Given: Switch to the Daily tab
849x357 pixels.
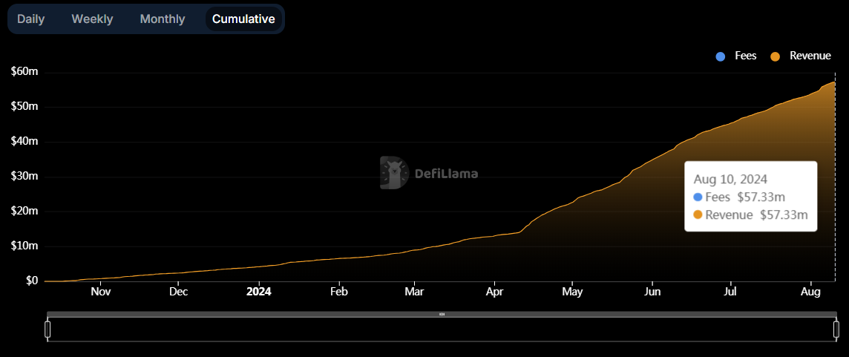Looking at the screenshot, I should [31, 19].
